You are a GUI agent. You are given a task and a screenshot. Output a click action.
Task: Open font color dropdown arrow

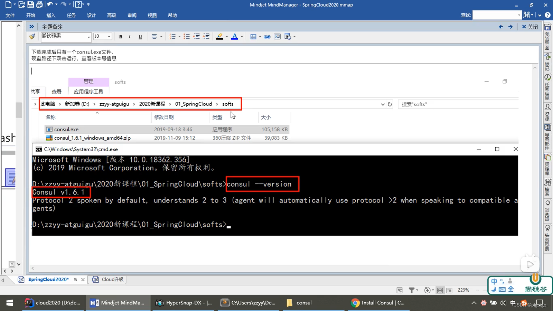[x=242, y=37]
